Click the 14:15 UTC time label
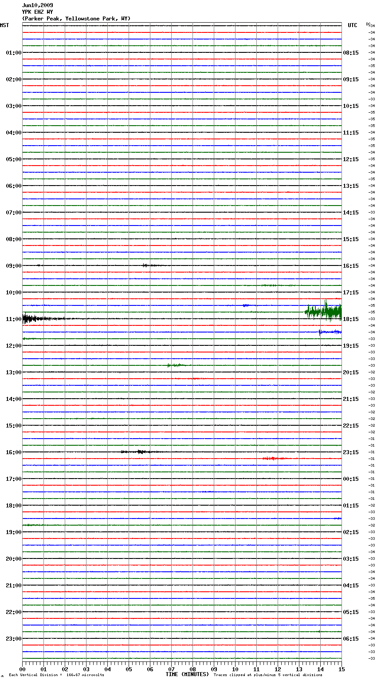This screenshot has height=681, width=377. (x=351, y=213)
